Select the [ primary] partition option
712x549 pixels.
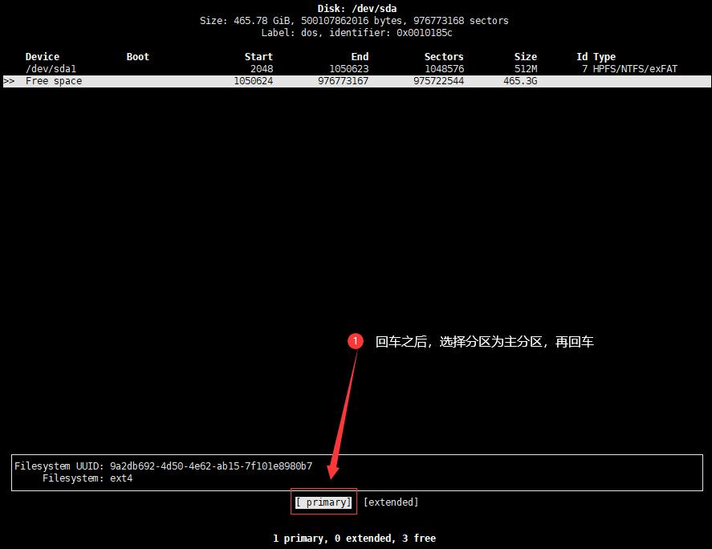[x=323, y=502]
